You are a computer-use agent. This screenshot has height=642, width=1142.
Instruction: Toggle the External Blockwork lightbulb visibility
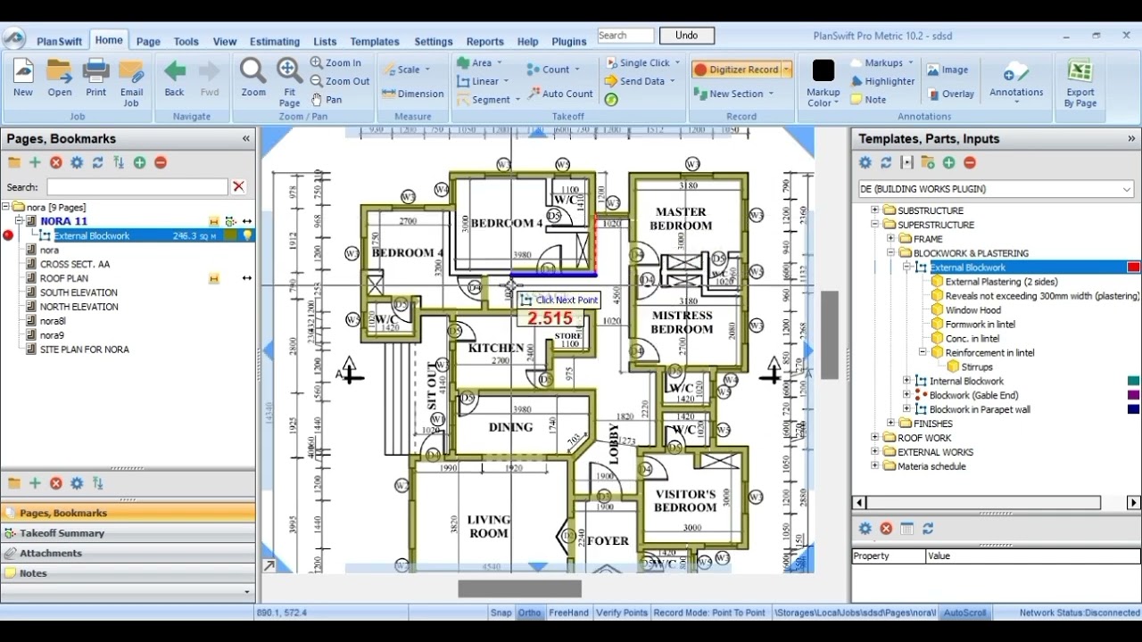(247, 235)
